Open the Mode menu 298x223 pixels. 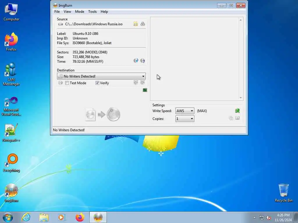click(x=80, y=12)
